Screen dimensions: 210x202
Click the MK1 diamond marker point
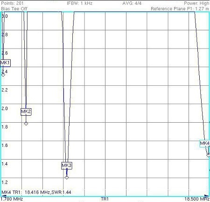3,75
